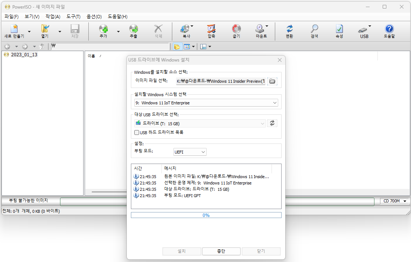Screen dimensions: 411x262
Task: Expand the Add (추가) dropdown arrow
Action: [x=119, y=32]
